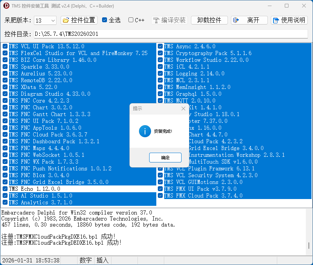Viewport: 313px width, 265px height.
Task: Toggle TMS FMX Cloud Pack 3.7.4.0 checkbox
Action: [x=160, y=196]
